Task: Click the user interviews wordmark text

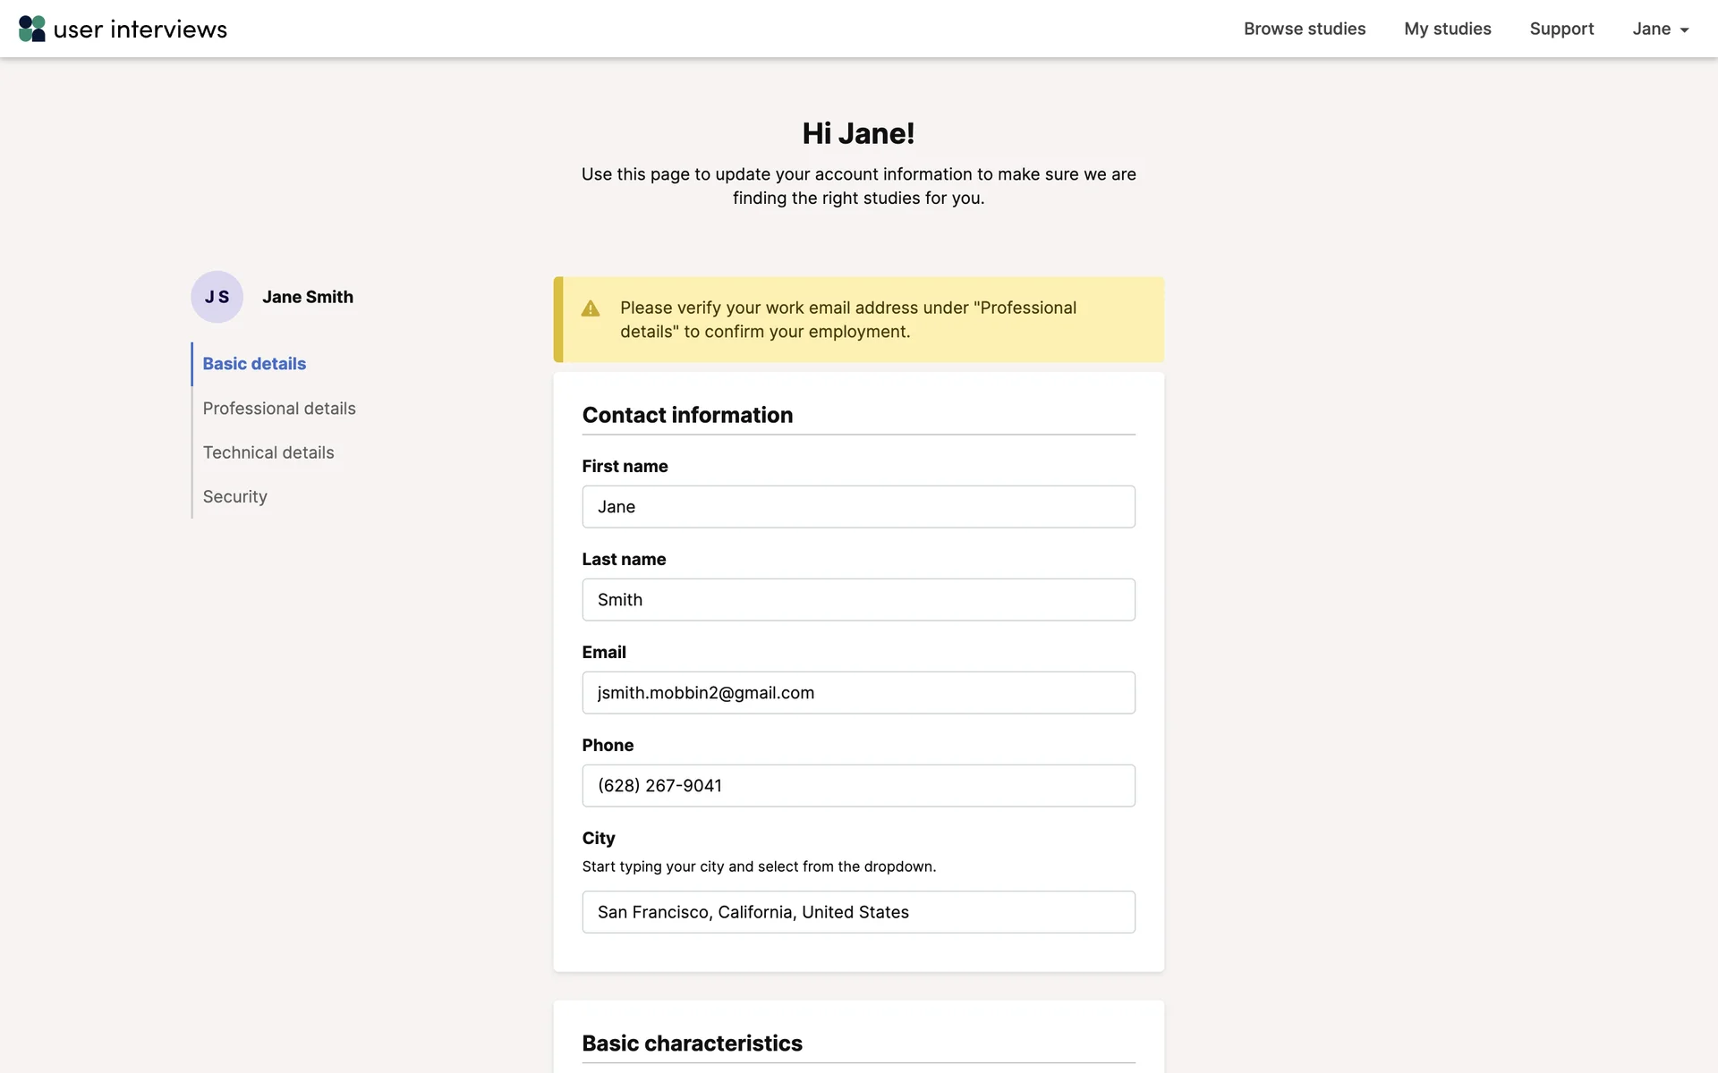Action: click(140, 30)
